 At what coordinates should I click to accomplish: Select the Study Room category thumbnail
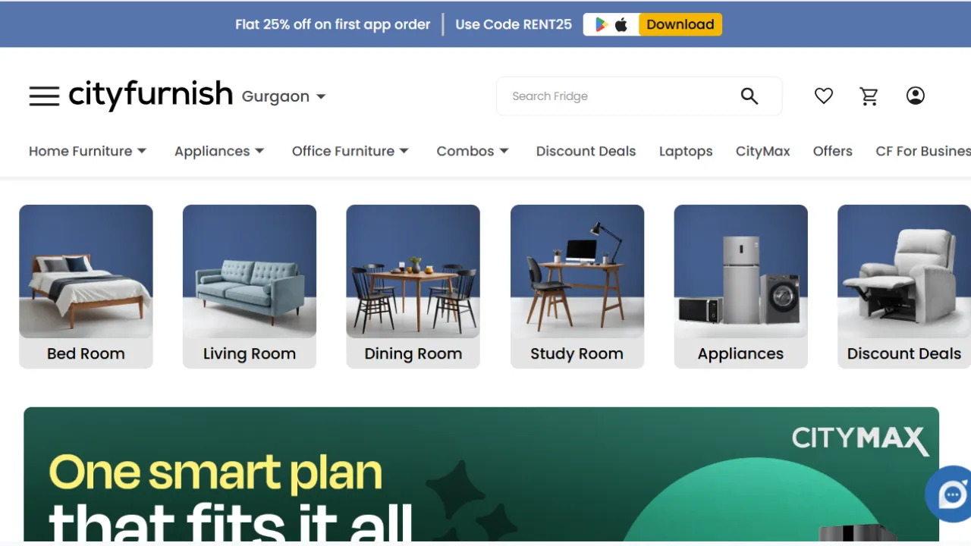pos(577,287)
